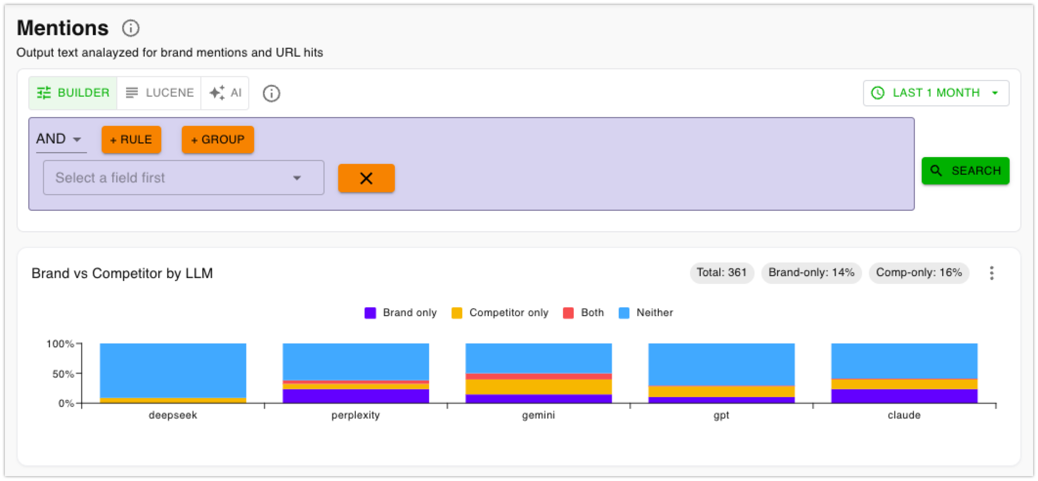Image resolution: width=1038 pixels, height=481 pixels.
Task: Click the + RULE button
Action: [131, 140]
